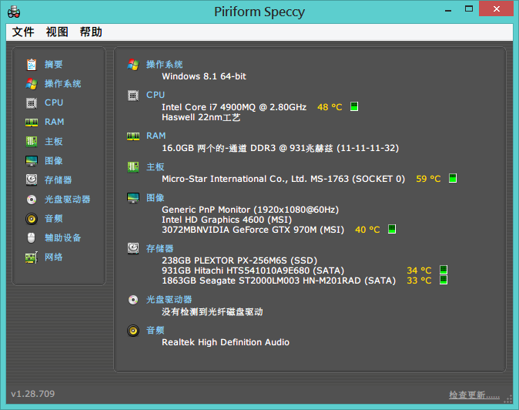Click the RAM module icon in sidebar
This screenshot has height=410, width=519.
[32, 123]
